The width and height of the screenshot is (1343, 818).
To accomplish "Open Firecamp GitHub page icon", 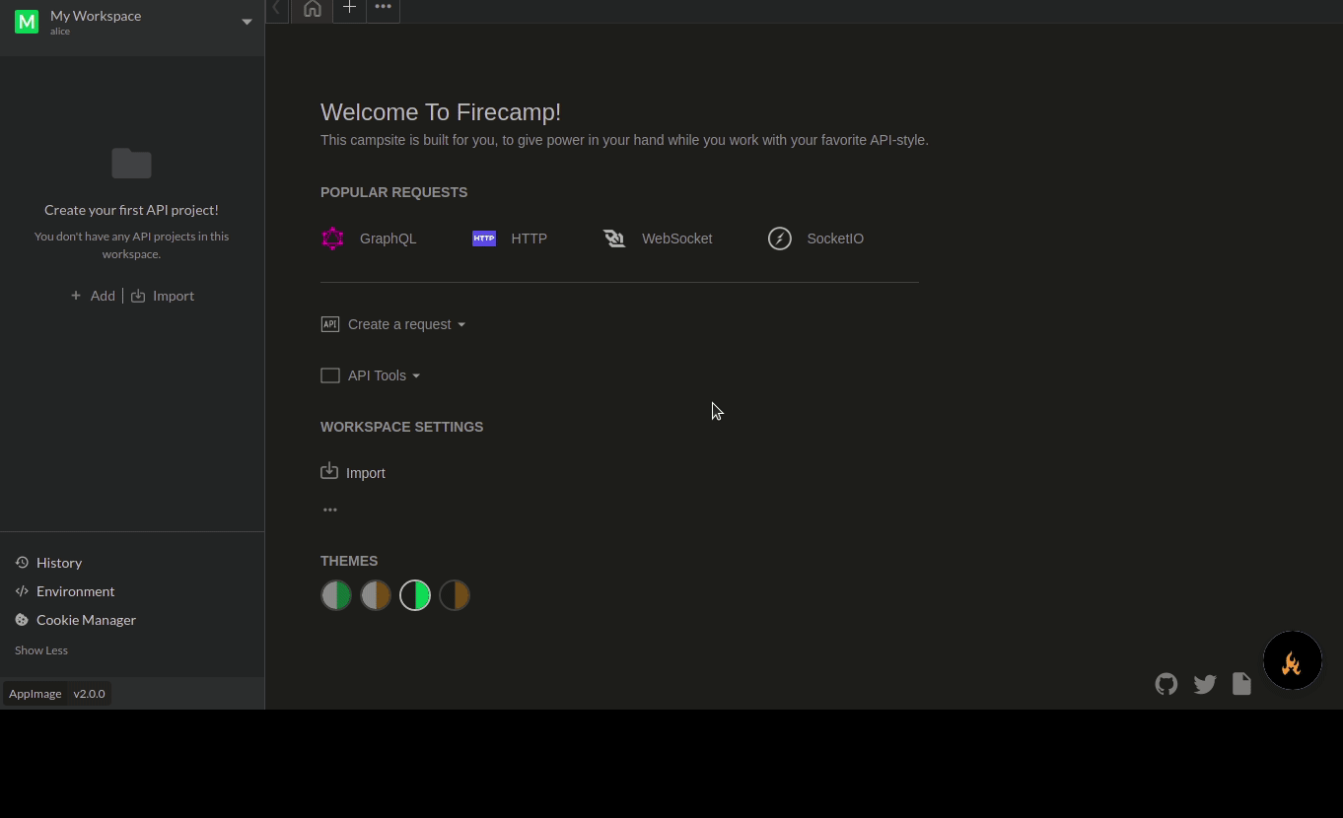I will click(x=1166, y=684).
